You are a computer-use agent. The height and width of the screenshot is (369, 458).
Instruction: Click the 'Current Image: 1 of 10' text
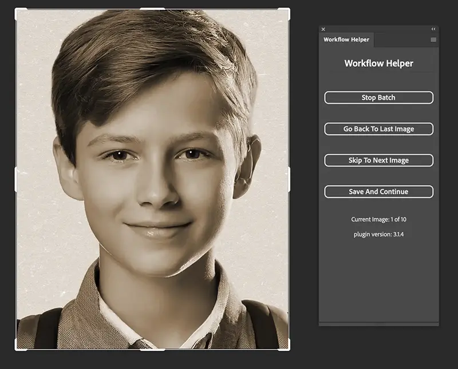(378, 219)
